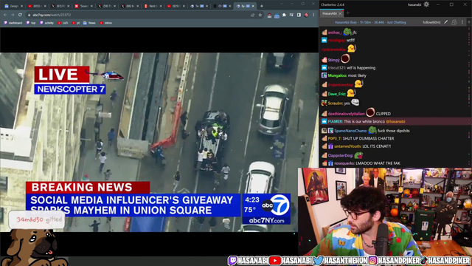Go back in the browser
Image resolution: width=472 pixels, height=266 pixels.
5,15
